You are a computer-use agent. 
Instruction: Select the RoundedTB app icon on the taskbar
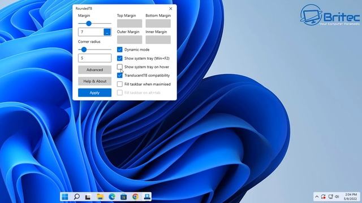[147, 197]
